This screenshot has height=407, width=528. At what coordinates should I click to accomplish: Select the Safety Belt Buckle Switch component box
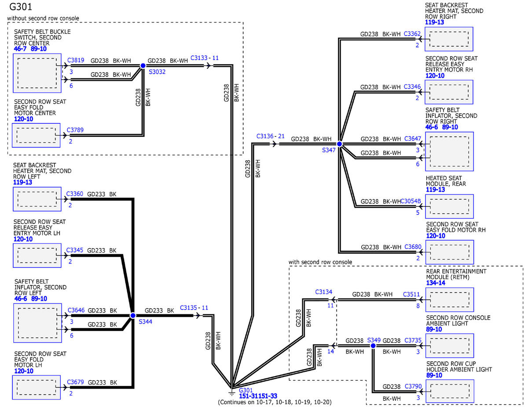(x=37, y=73)
